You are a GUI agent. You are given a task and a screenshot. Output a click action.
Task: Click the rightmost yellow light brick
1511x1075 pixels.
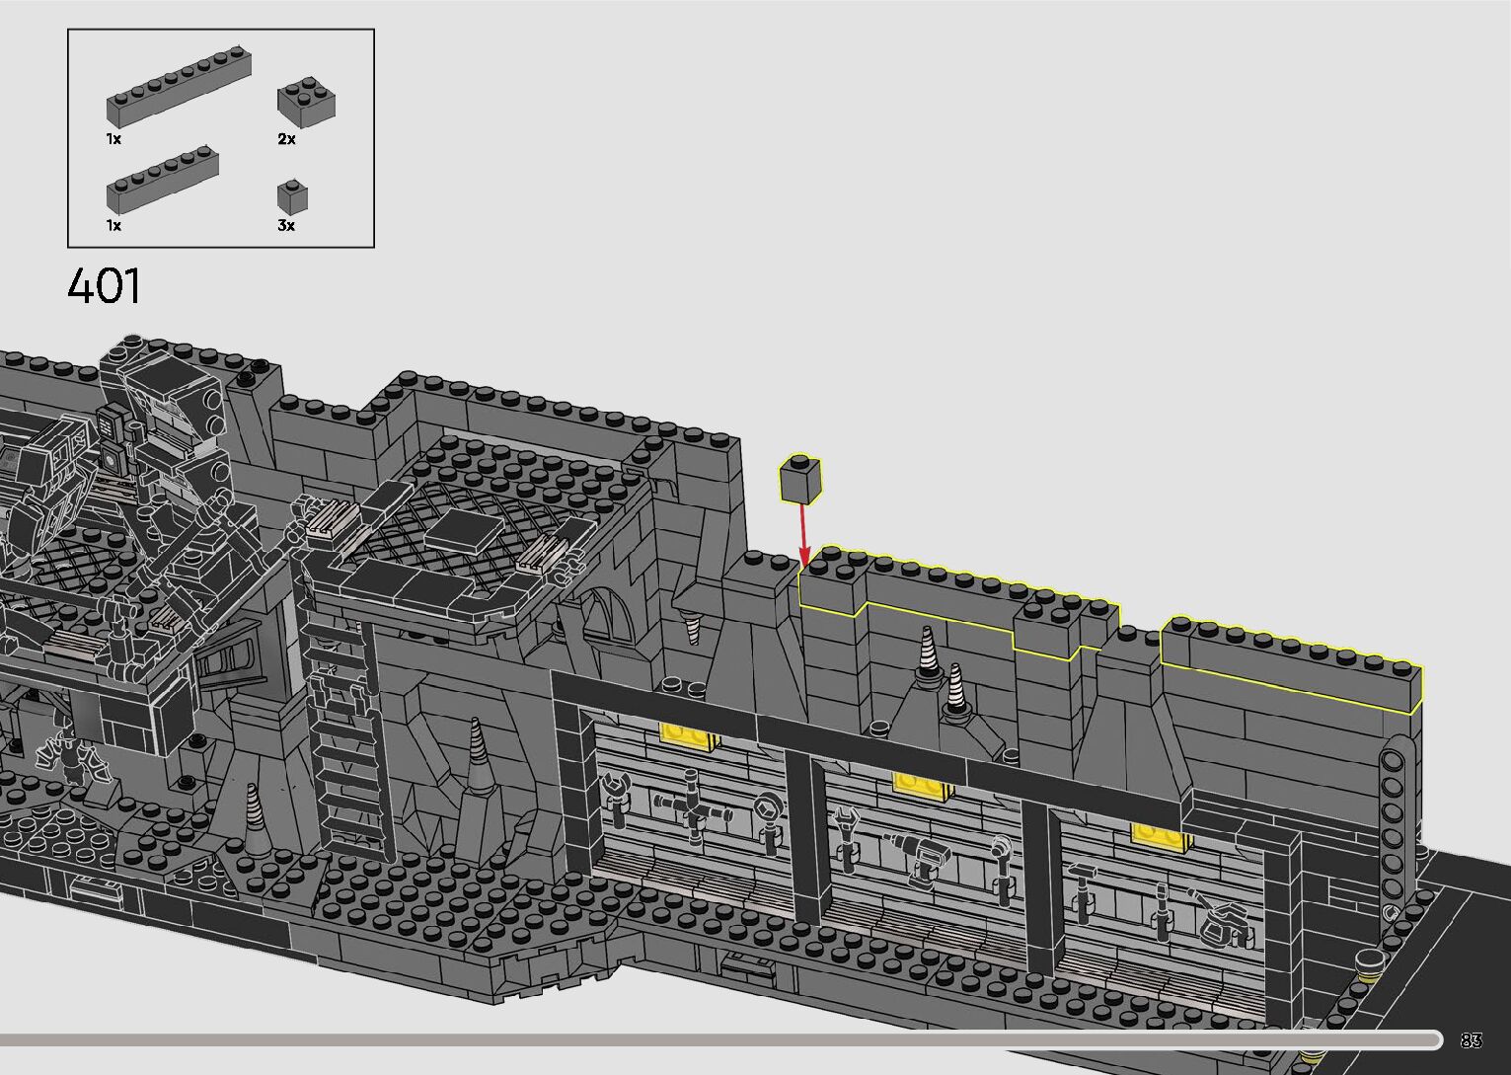tap(1161, 837)
